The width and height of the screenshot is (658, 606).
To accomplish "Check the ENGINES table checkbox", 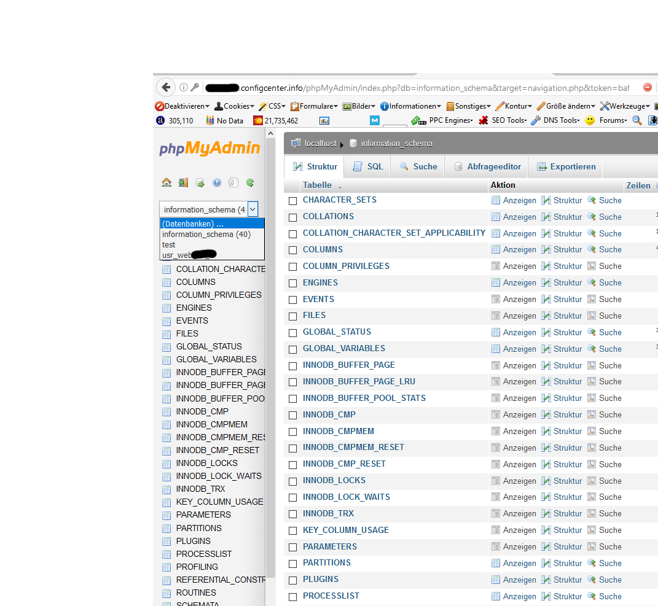I will [x=293, y=284].
